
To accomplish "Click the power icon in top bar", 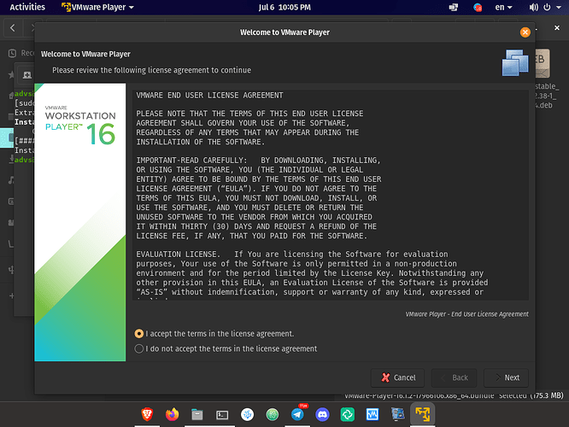I will (547, 7).
